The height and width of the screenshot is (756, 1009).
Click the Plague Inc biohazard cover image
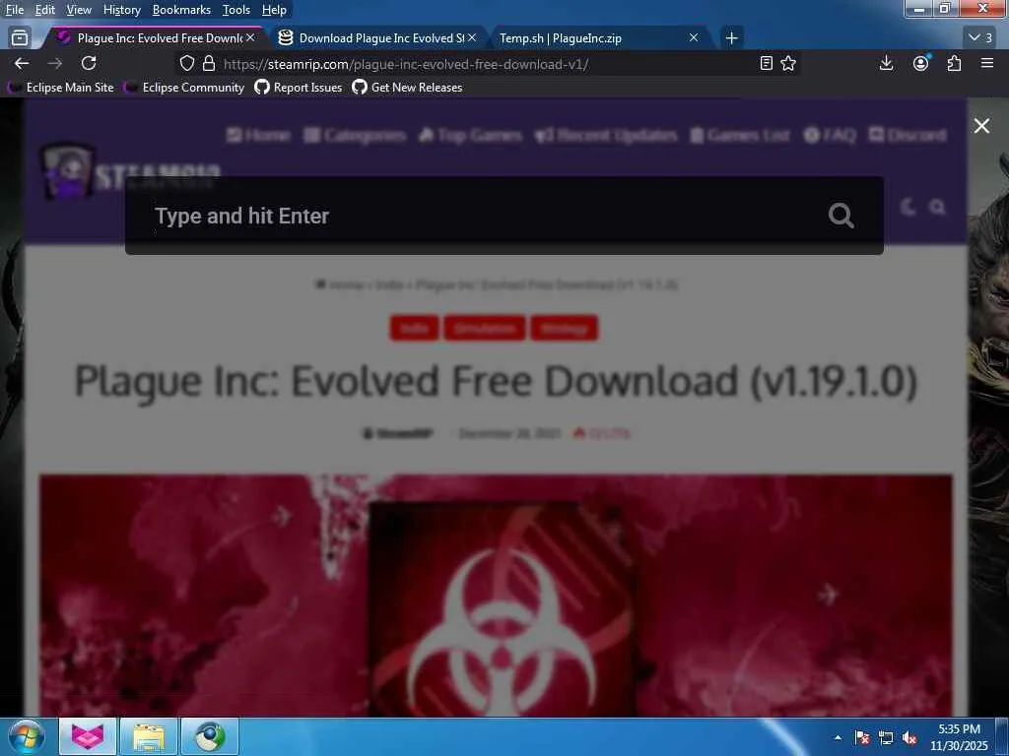[x=497, y=596]
